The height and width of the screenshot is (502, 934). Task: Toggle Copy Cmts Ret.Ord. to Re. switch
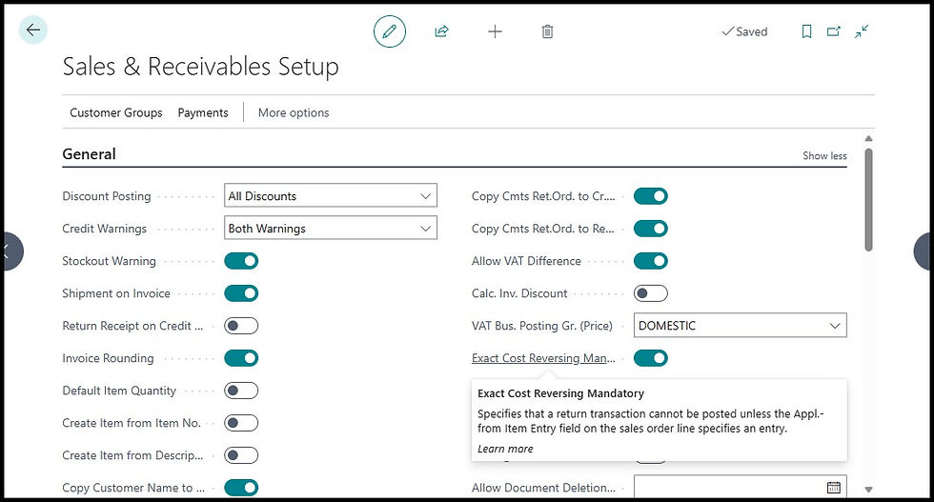tap(650, 228)
